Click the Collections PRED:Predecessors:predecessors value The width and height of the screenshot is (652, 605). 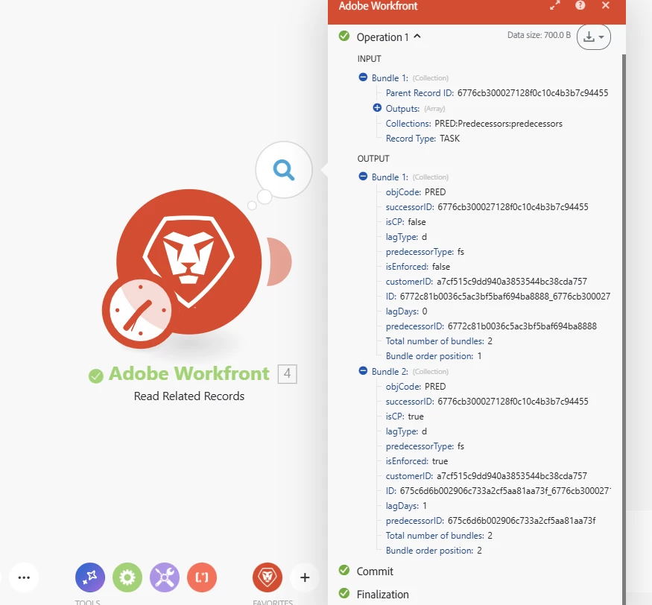pos(499,124)
